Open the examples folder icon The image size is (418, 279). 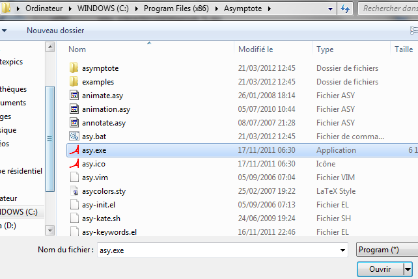(74, 81)
